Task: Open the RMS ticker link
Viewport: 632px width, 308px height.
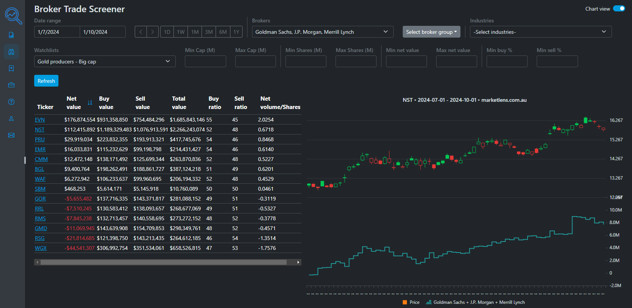Action: 40,218
